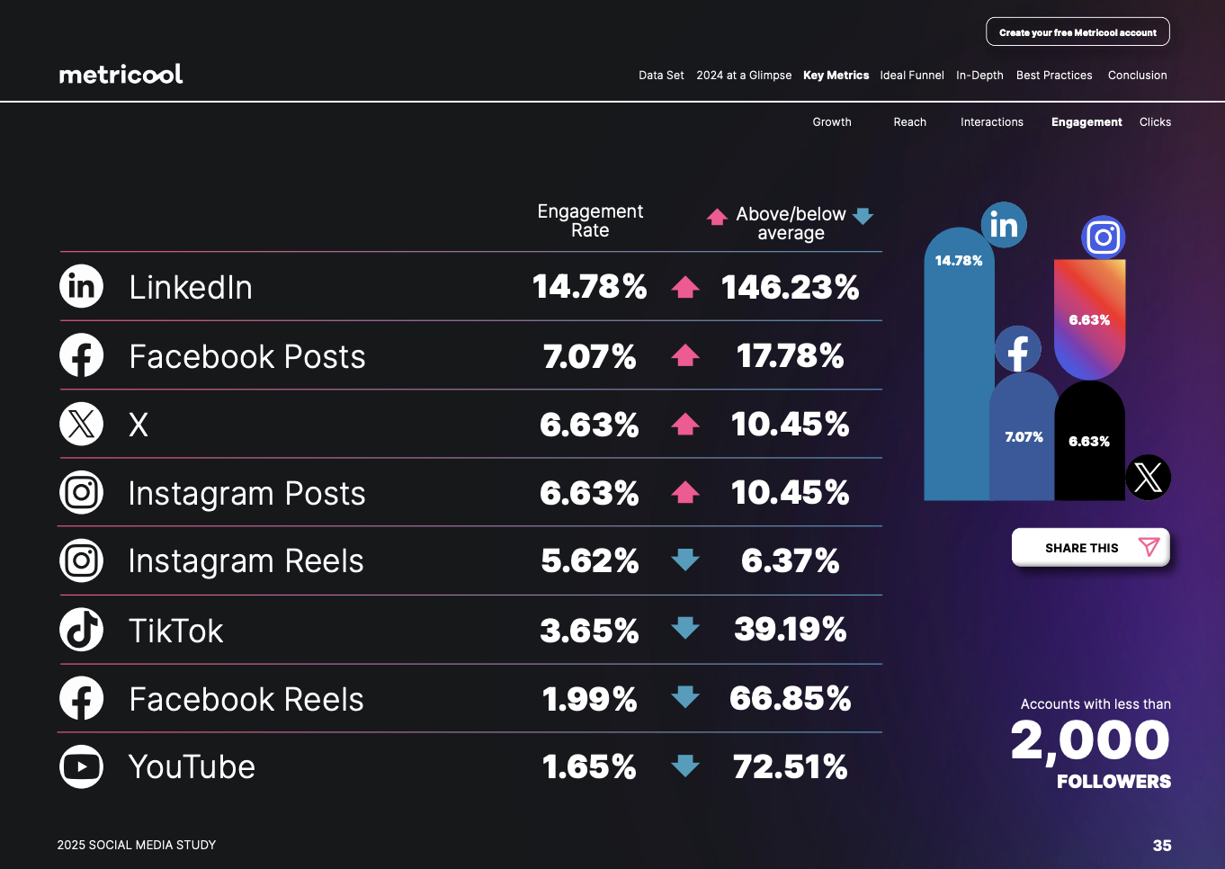This screenshot has width=1225, height=869.
Task: Click the blue LinkedIn 14.78% chart bar
Action: click(x=958, y=378)
